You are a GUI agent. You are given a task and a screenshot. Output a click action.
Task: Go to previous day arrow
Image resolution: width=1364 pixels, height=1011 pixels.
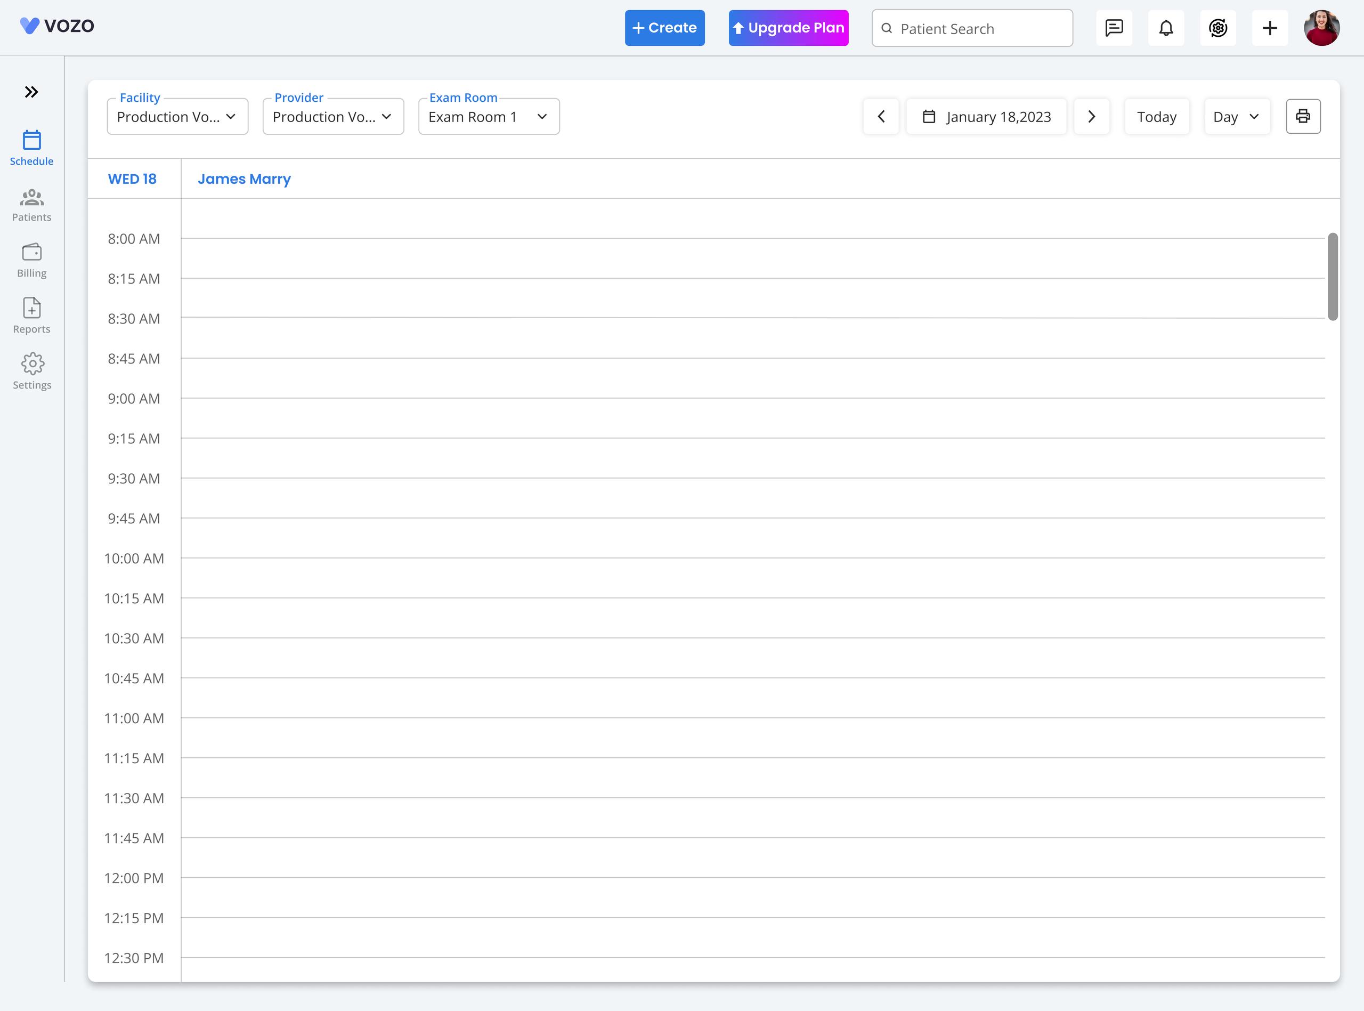881,116
